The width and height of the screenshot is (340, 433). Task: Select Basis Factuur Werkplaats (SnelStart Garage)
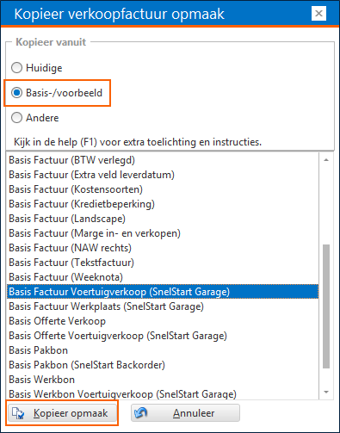coord(163,306)
